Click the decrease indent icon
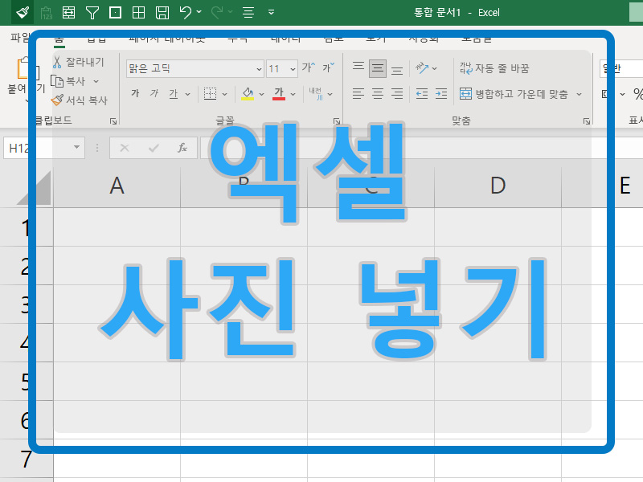This screenshot has height=482, width=643. [422, 94]
